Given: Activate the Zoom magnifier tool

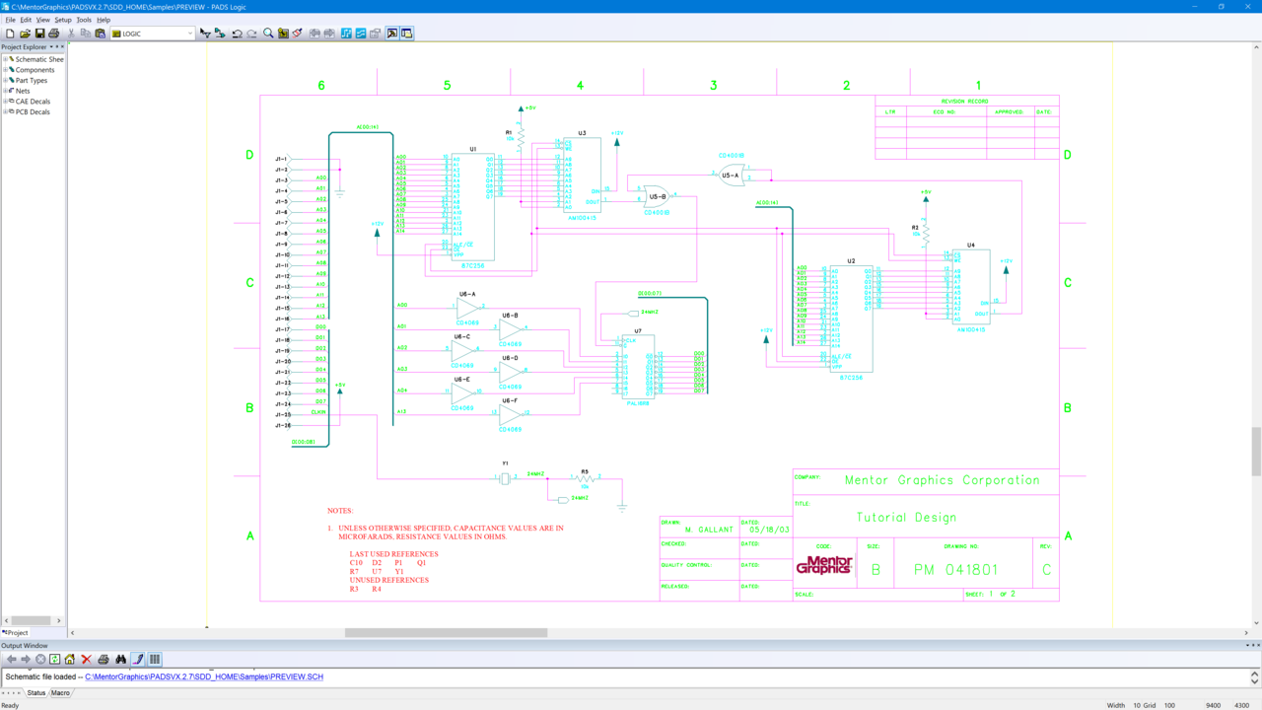Looking at the screenshot, I should [x=268, y=34].
